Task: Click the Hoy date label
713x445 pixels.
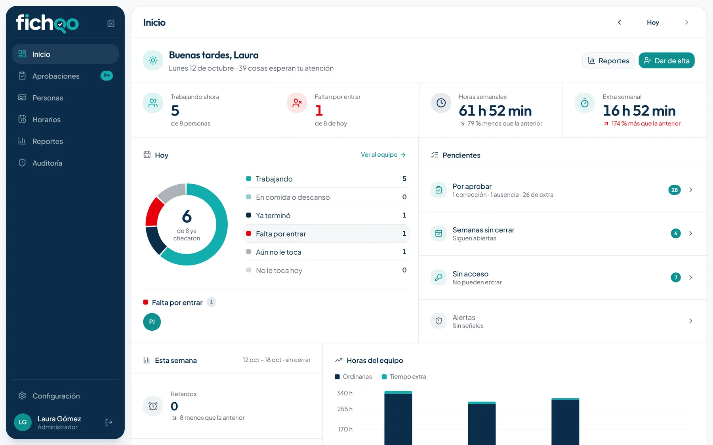Action: point(653,23)
